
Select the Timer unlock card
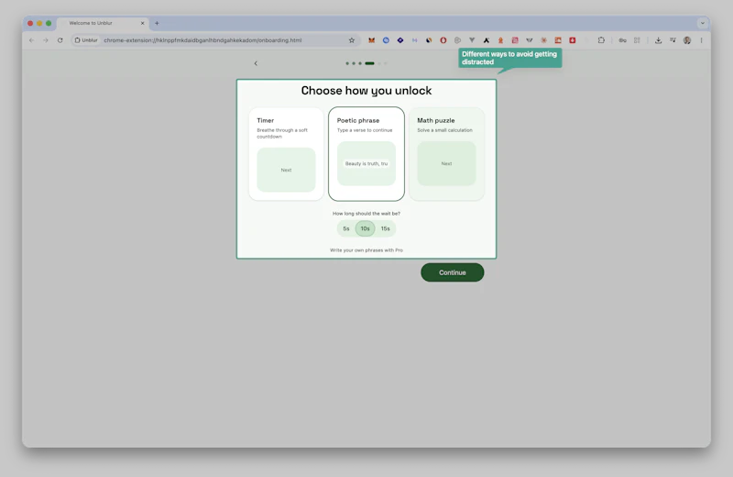tap(286, 154)
